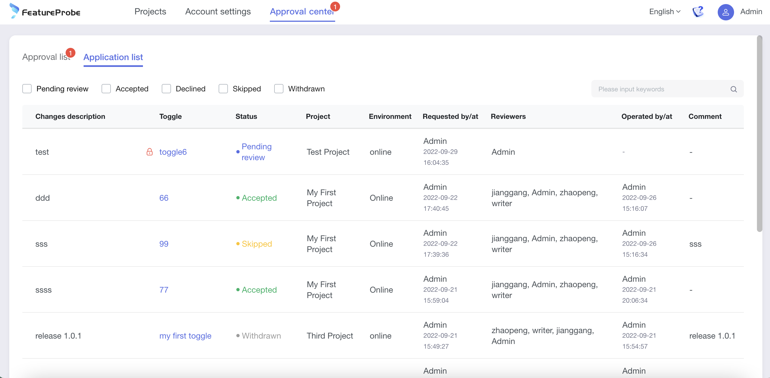Screen dimensions: 770x378
Task: Enable the Accepted filter checkbox
Action: 106,89
